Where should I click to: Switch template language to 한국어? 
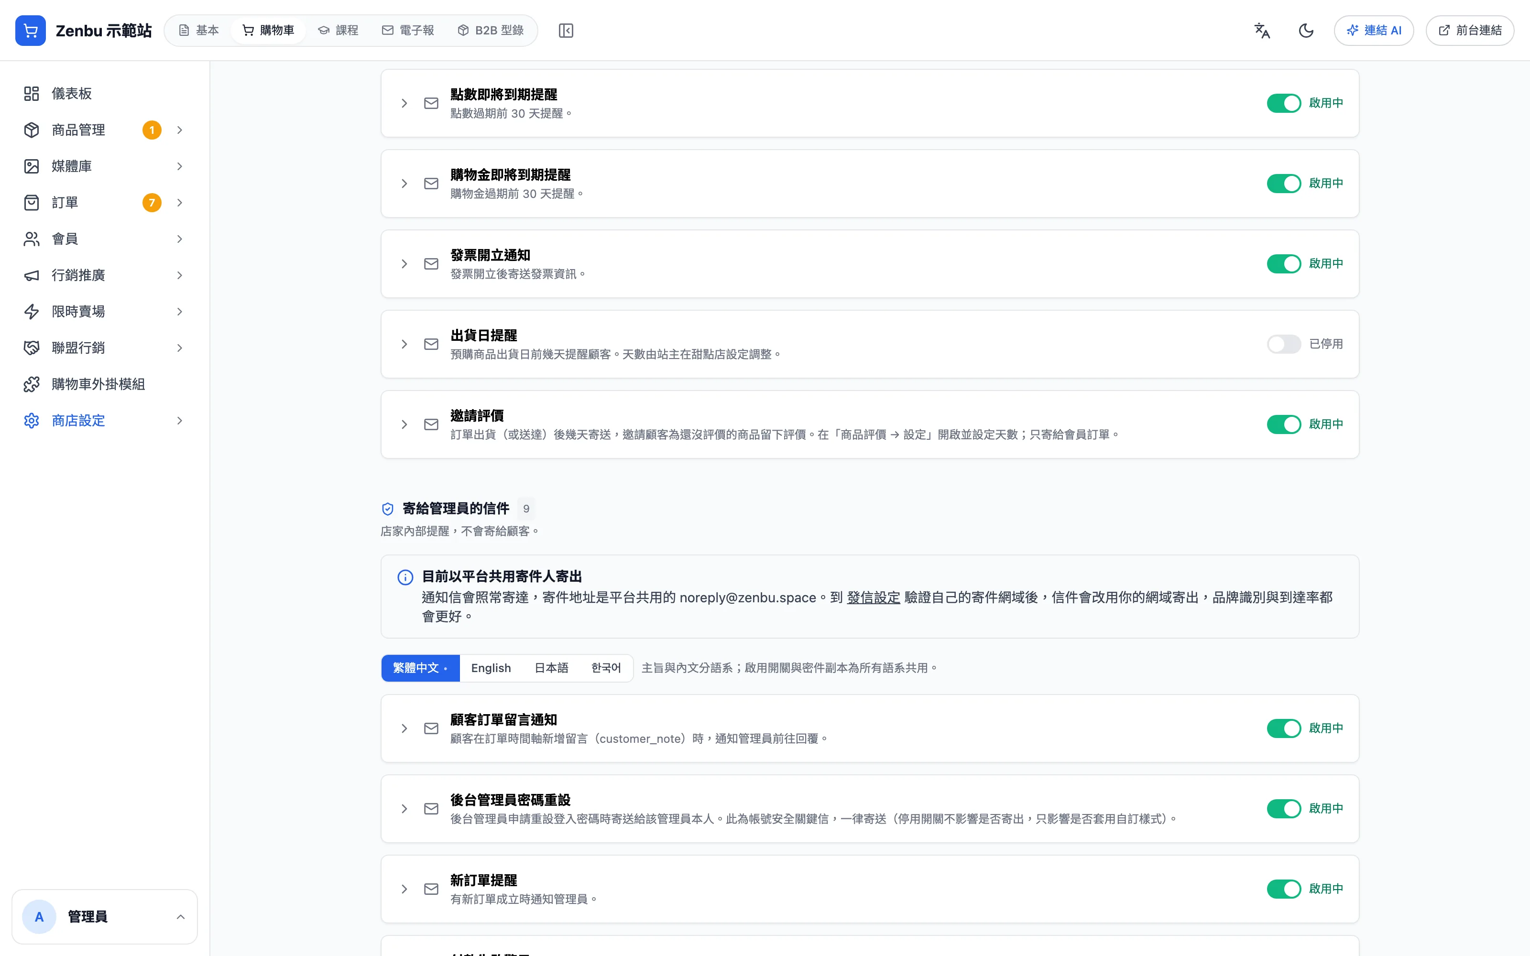click(x=606, y=668)
